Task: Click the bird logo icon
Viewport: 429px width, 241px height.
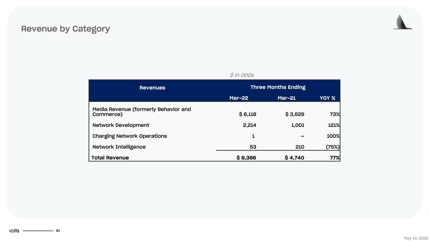Action: tap(403, 22)
